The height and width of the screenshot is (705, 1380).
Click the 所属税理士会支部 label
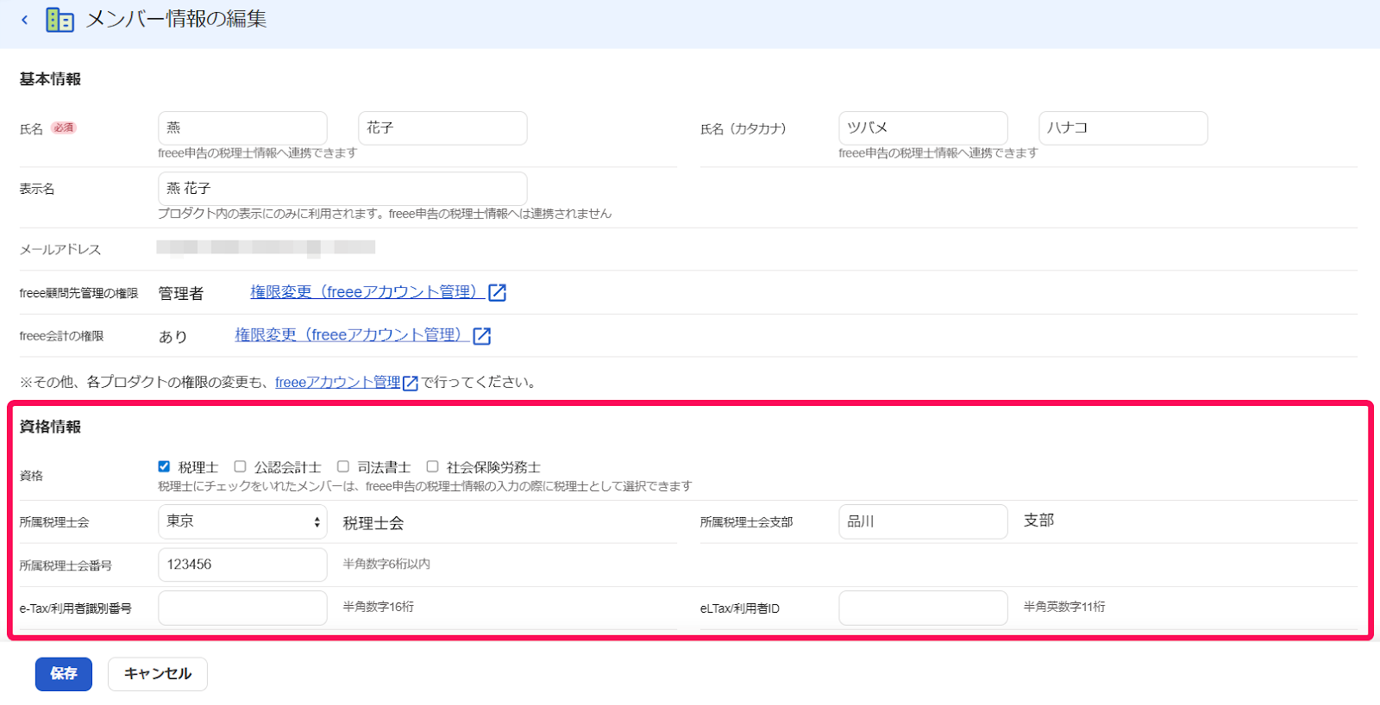pyautogui.click(x=747, y=522)
